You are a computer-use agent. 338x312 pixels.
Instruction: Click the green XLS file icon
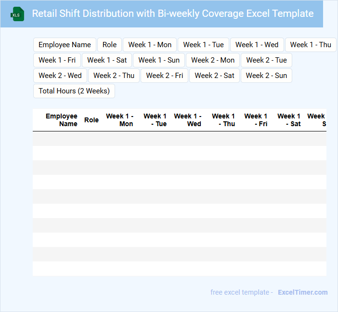(17, 14)
